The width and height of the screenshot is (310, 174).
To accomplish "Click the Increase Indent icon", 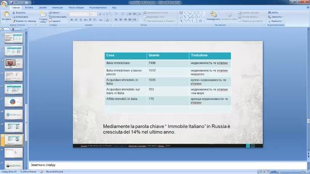I will pos(134,14).
